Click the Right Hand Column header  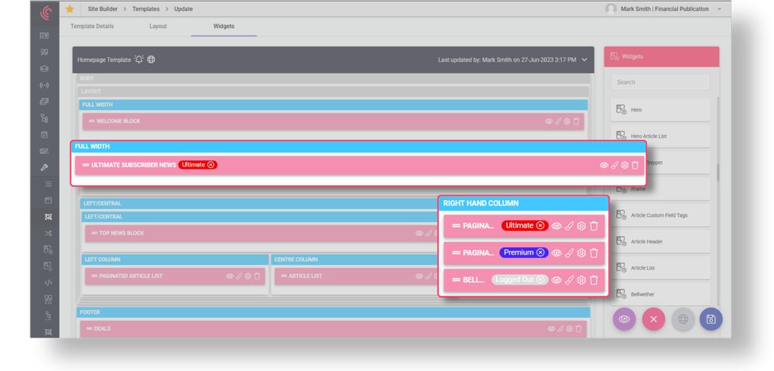pyautogui.click(x=523, y=204)
